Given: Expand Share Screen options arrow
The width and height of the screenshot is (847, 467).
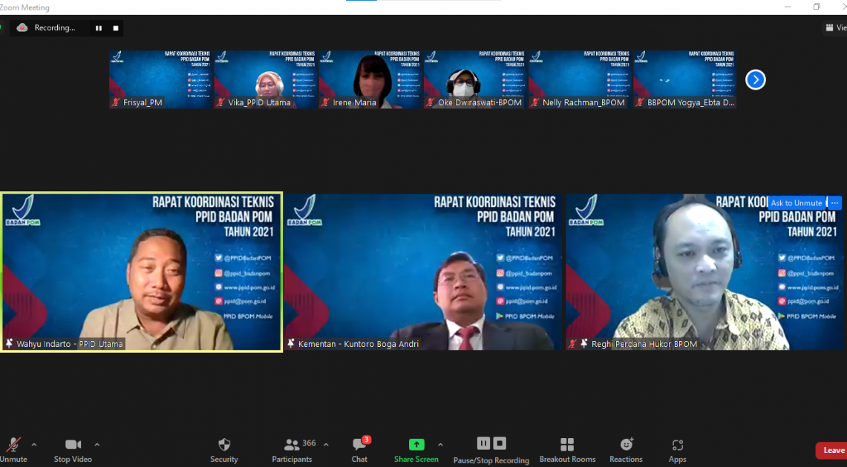Looking at the screenshot, I should click(440, 445).
